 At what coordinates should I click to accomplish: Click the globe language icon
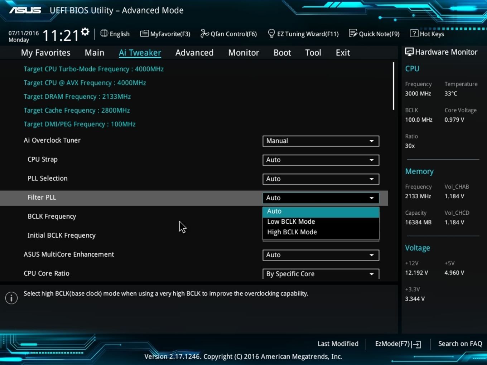pyautogui.click(x=104, y=33)
